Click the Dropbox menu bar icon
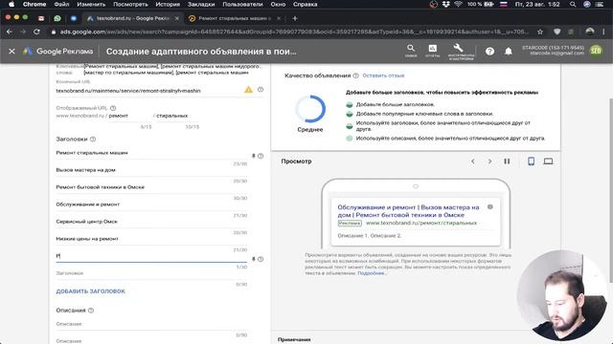The height and width of the screenshot is (344, 613). pos(445,4)
